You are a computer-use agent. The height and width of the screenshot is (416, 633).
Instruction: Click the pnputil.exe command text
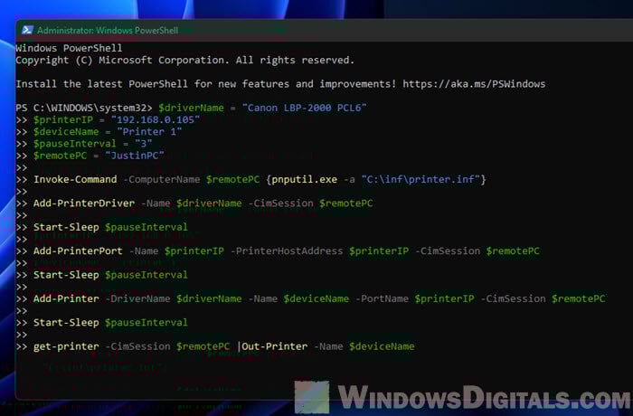[x=305, y=179]
